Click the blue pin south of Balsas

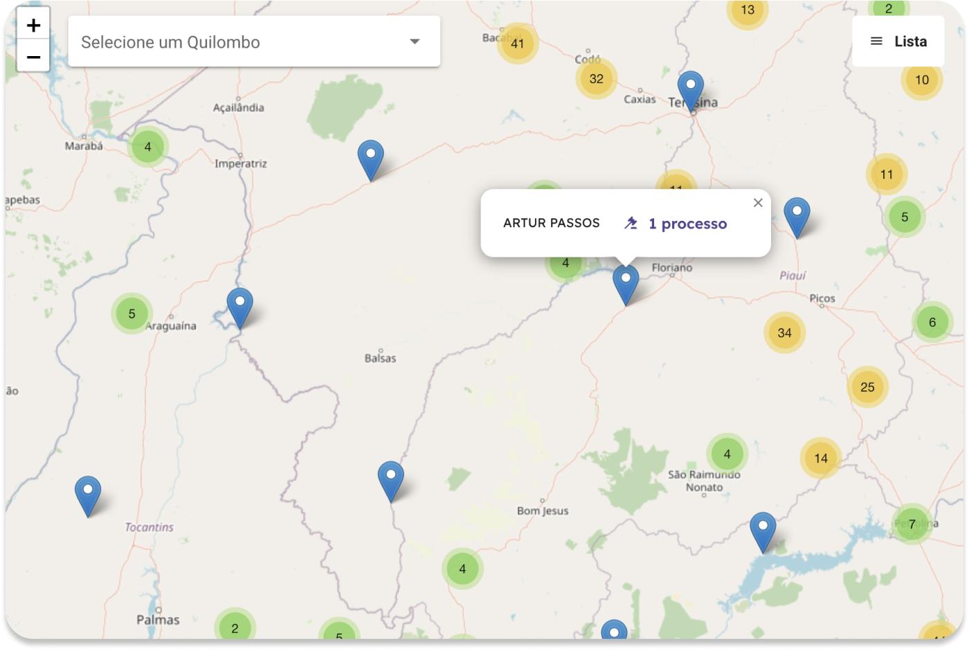[x=390, y=481]
